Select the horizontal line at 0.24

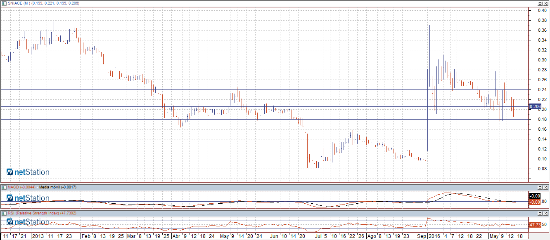[264, 90]
